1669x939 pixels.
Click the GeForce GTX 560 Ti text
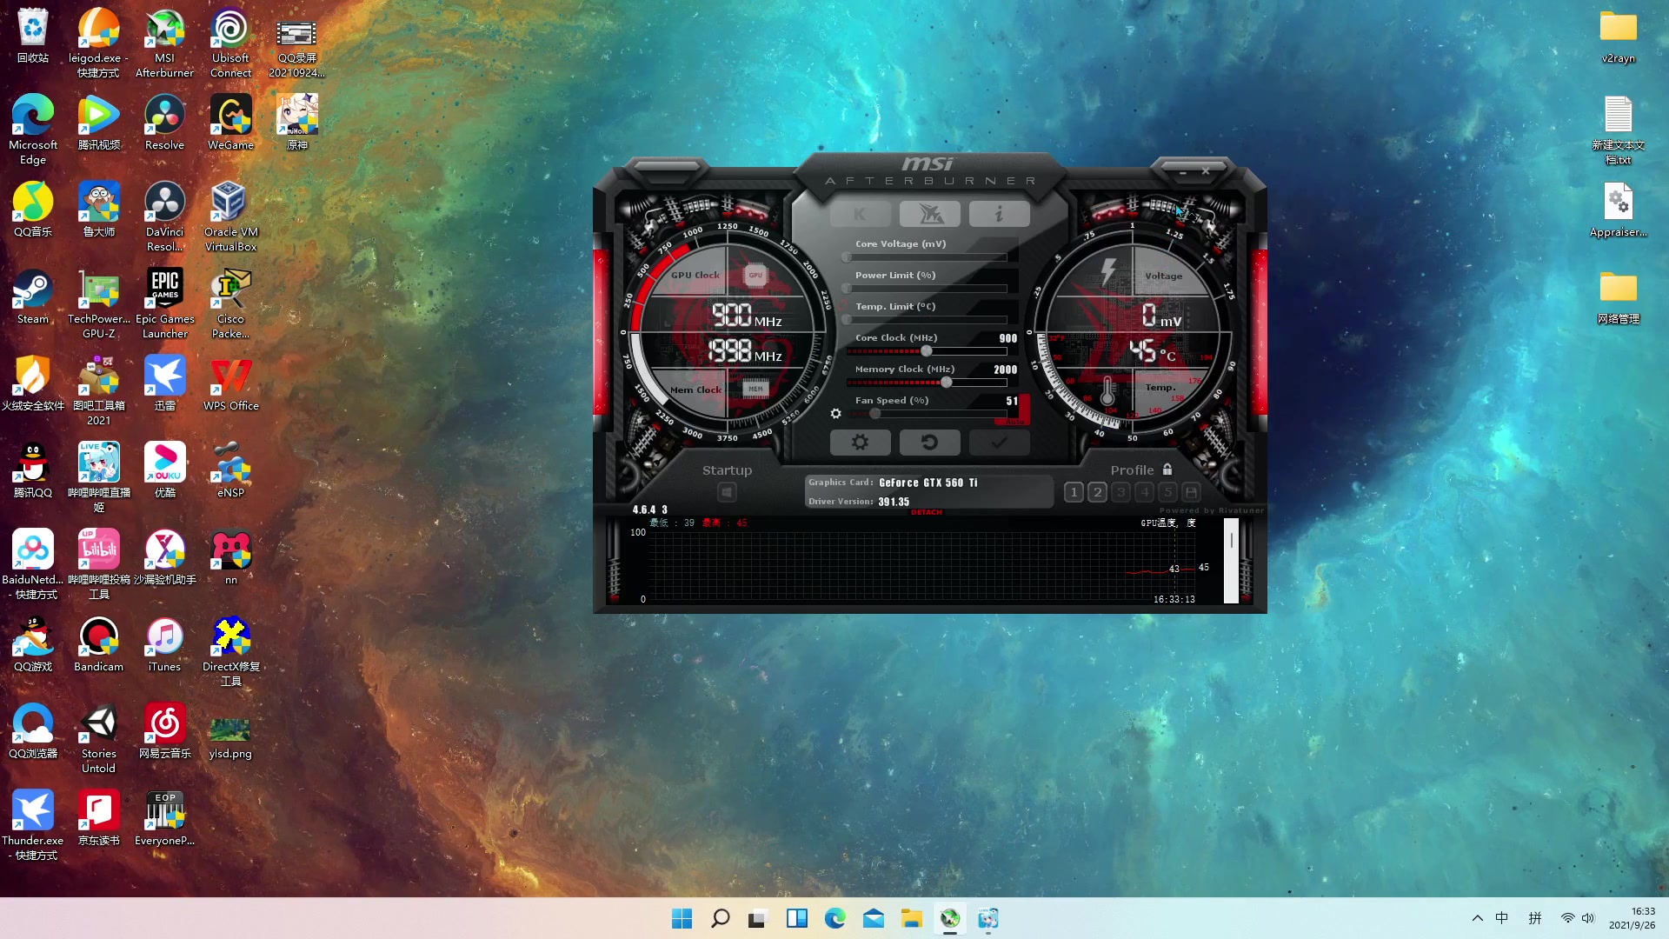928,483
